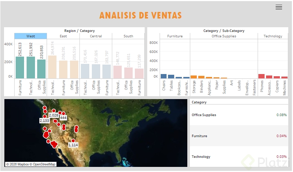The image size is (293, 172).
Task: Click the Machines bar
Action: (x=284, y=77)
